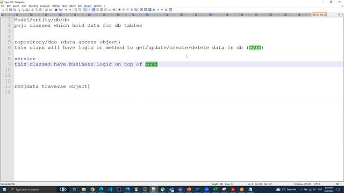Click the Stop Recording macro icon

(x=124, y=10)
